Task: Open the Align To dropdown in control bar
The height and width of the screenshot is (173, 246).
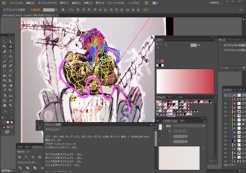Action: (x=71, y=10)
